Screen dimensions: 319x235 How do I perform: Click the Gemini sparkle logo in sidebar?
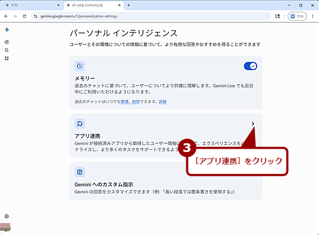click(x=6, y=30)
